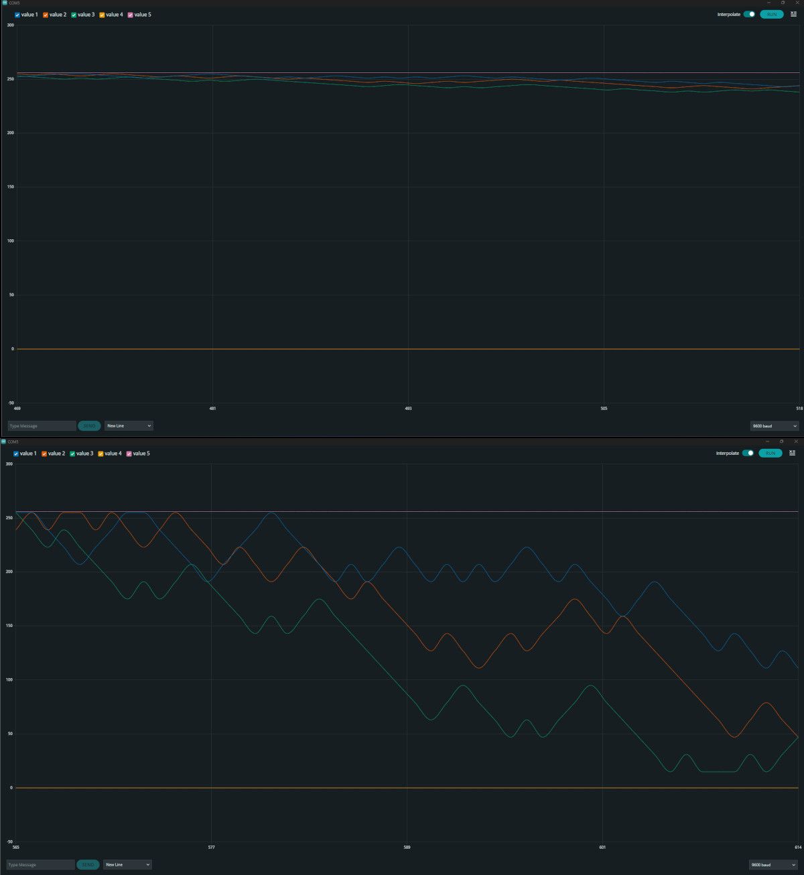Image resolution: width=804 pixels, height=875 pixels.
Task: Click the x-axis label 601
Action: click(602, 848)
